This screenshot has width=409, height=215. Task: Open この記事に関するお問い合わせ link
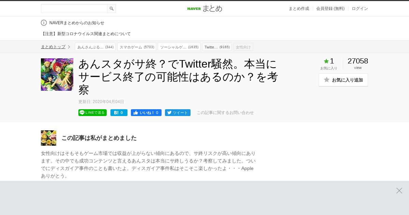click(225, 113)
